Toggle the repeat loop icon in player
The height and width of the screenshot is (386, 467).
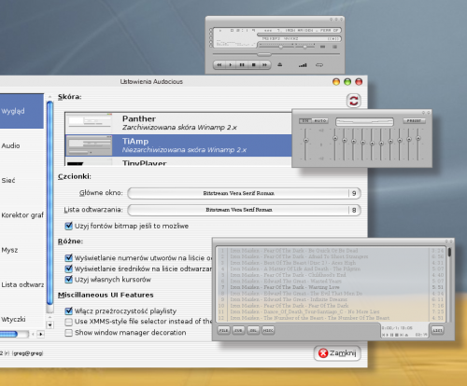click(319, 65)
